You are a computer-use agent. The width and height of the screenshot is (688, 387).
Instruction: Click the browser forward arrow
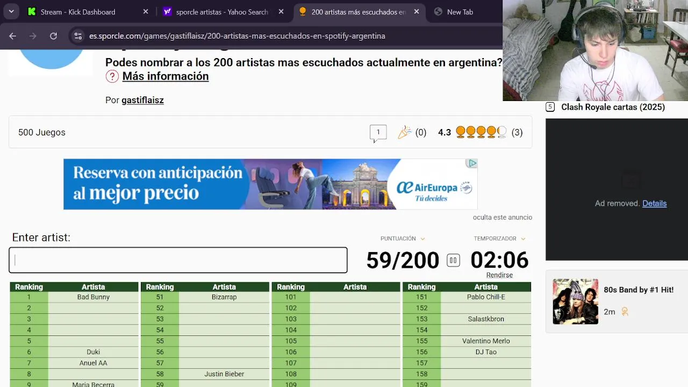(33, 36)
